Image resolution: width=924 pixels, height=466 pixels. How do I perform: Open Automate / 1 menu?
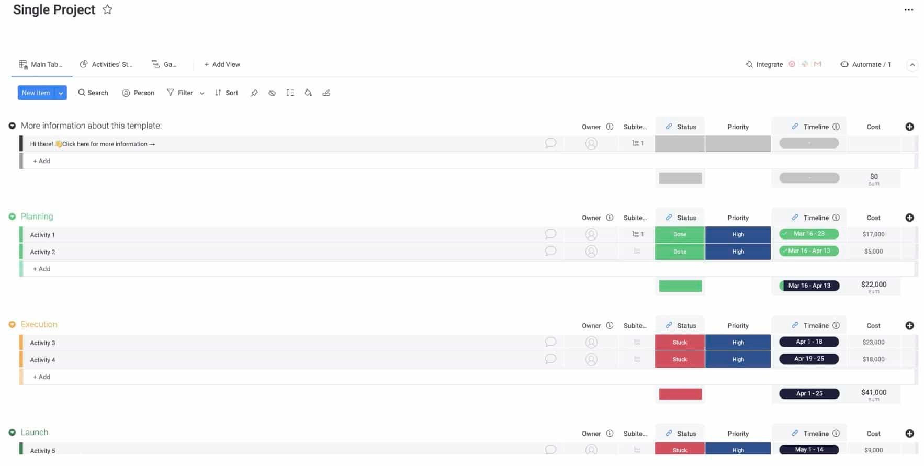point(865,64)
